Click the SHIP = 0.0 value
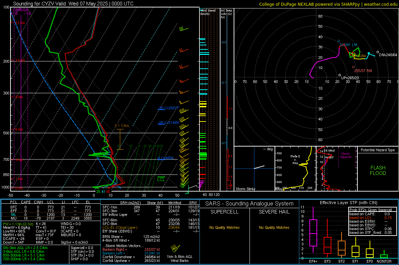The height and width of the screenshot is (265, 399). [x=79, y=259]
